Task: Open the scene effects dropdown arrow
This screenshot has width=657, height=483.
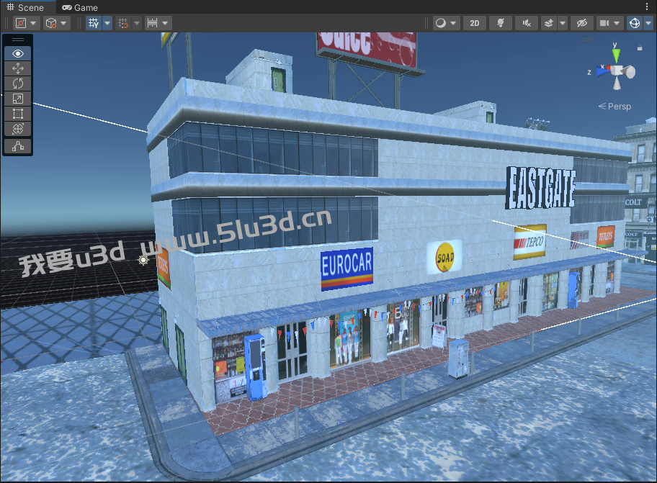Action: click(x=563, y=23)
